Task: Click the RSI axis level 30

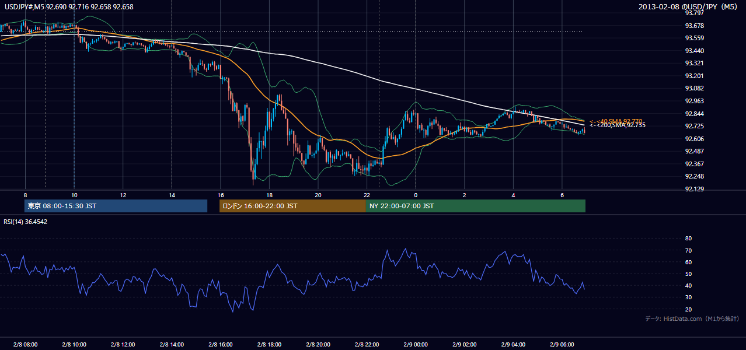Action: [688, 297]
